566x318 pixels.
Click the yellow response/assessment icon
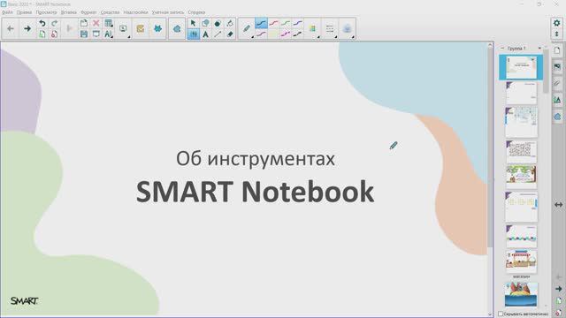click(x=141, y=28)
